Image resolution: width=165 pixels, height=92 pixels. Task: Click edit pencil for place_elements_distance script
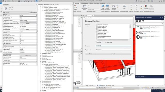click(x=143, y=33)
